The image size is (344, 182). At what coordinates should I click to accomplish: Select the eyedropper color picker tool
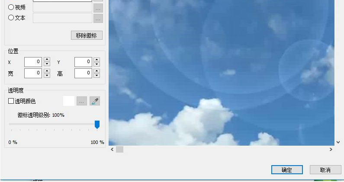pos(95,101)
